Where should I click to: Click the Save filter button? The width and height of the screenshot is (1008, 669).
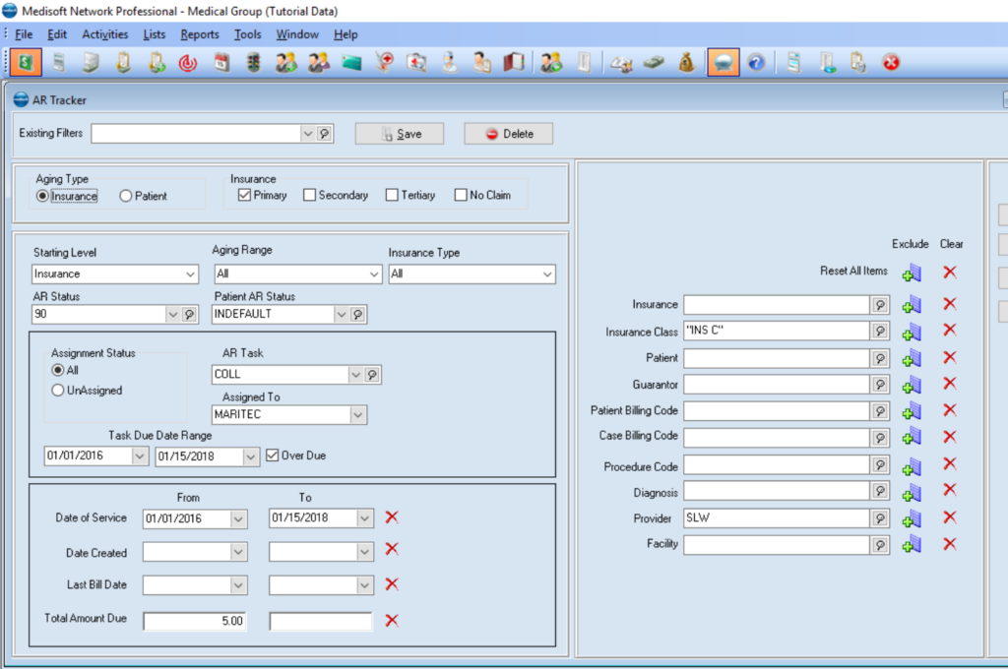click(400, 134)
